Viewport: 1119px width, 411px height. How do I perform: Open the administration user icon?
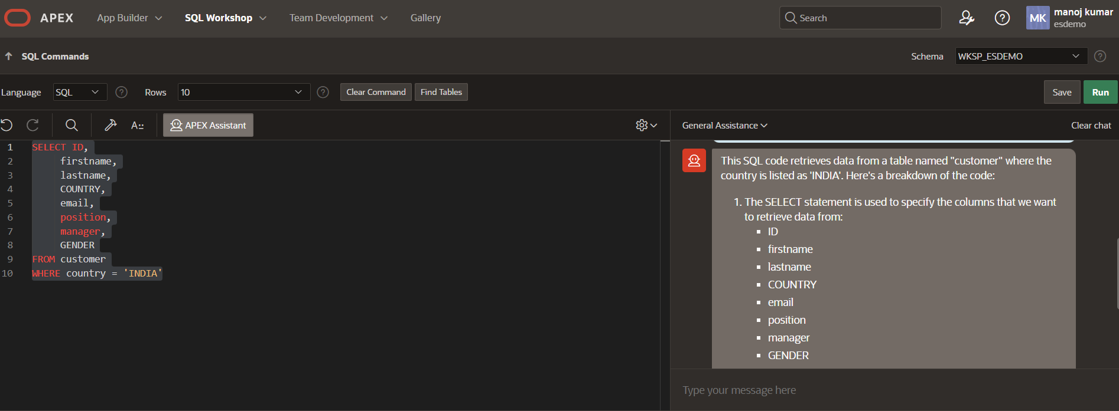[x=966, y=18]
